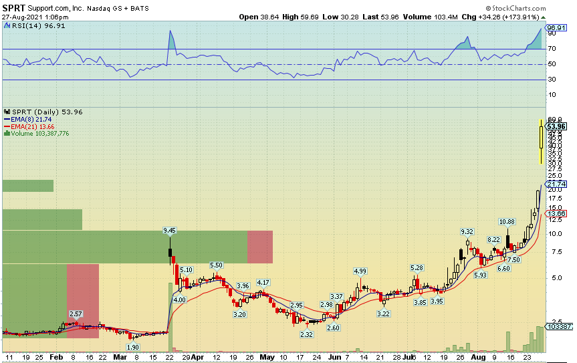Select the RSI(14) 96.91 legend text
Viewport: 577px width, 363px height.
point(39,26)
